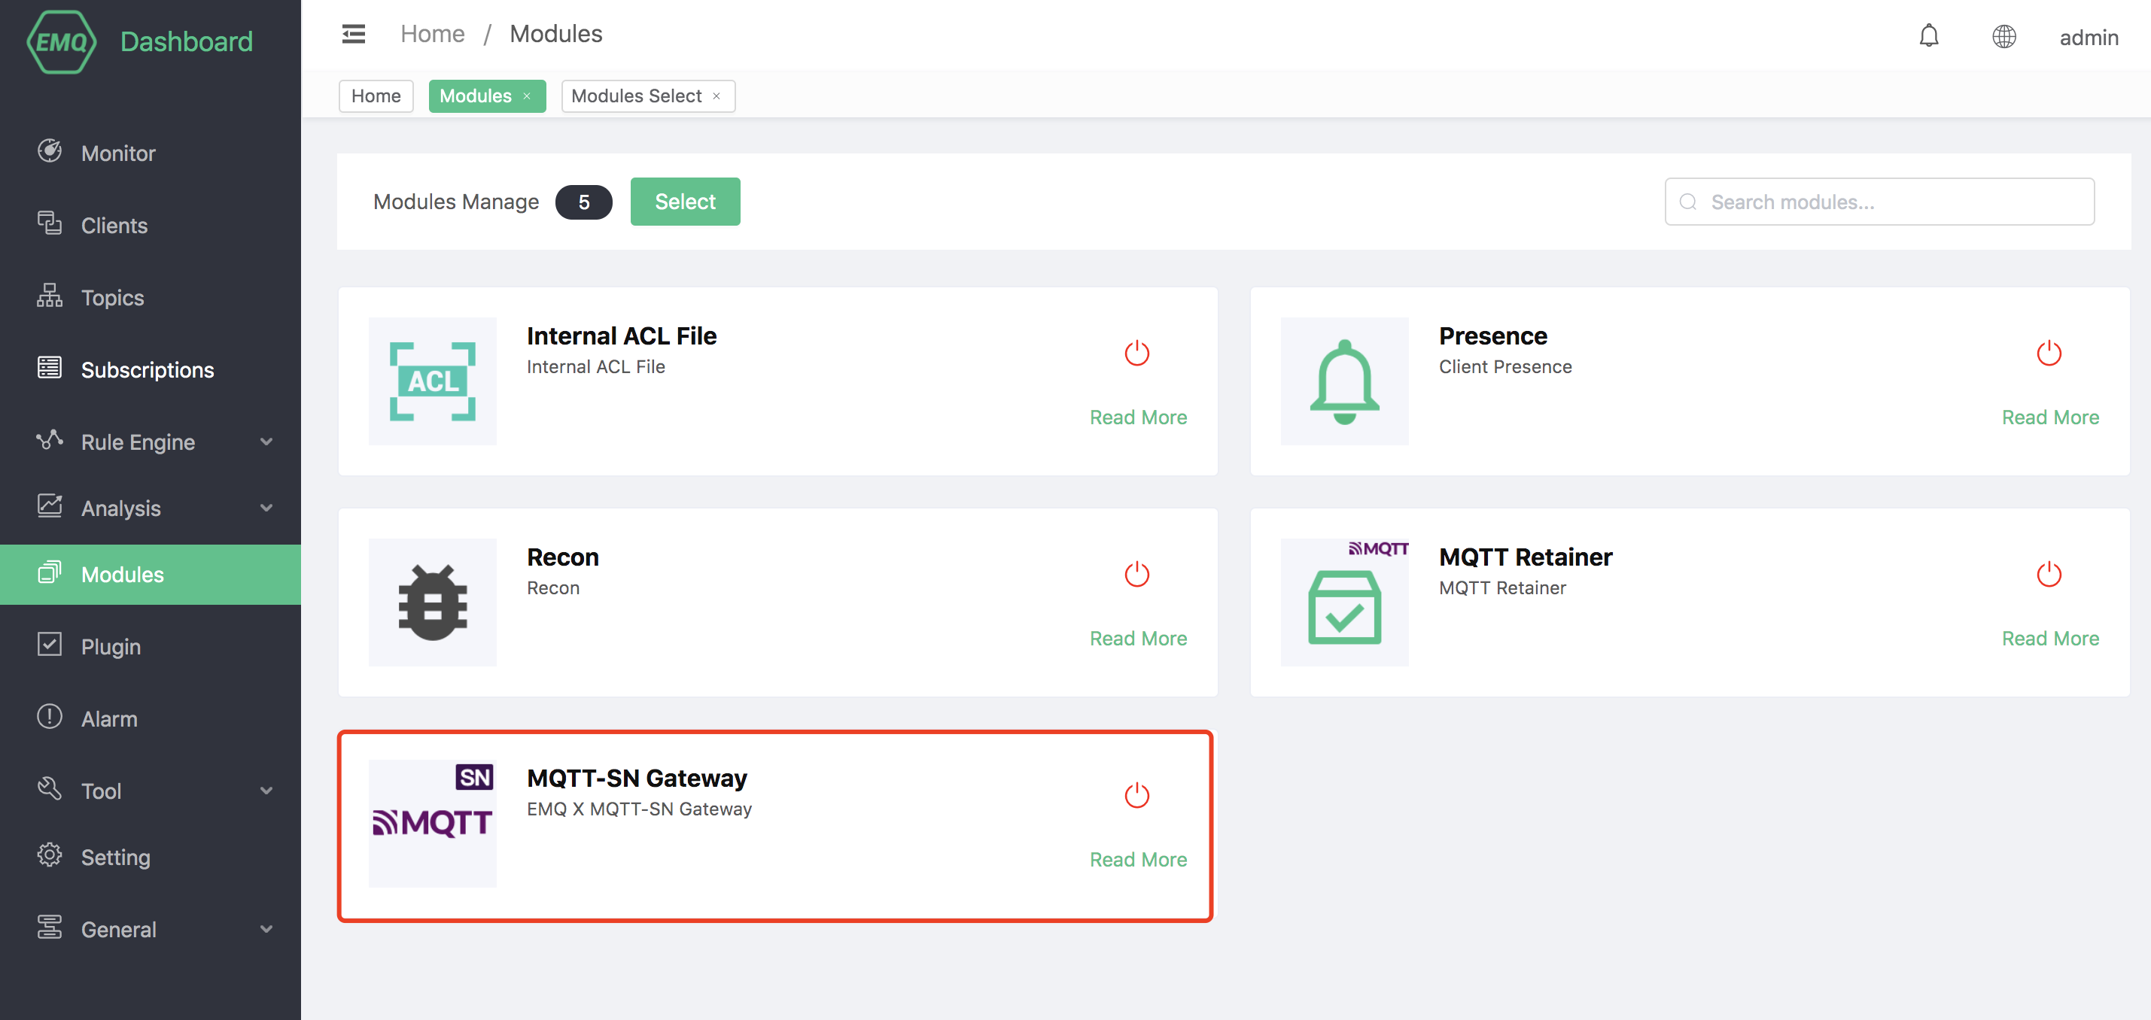This screenshot has width=2151, height=1020.
Task: Switch to the Home tab
Action: coord(376,96)
